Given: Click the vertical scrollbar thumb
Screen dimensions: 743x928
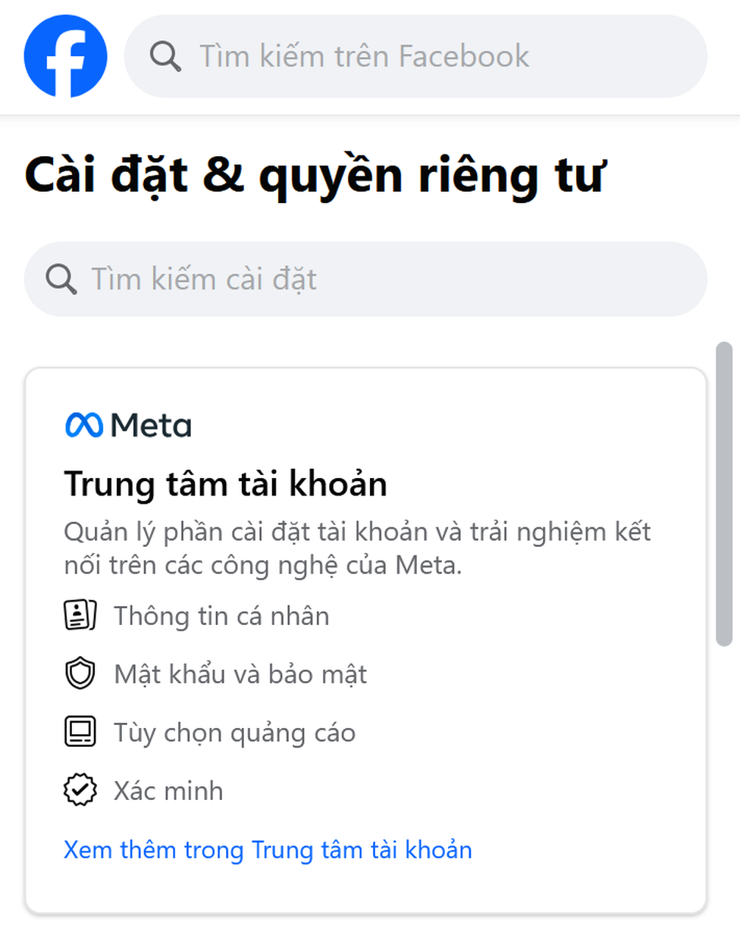Looking at the screenshot, I should click(724, 492).
